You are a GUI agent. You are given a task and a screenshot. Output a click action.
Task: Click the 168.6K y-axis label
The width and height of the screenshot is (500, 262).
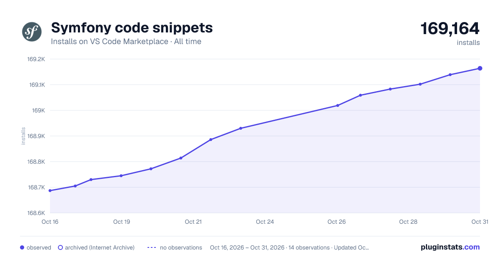36,213
